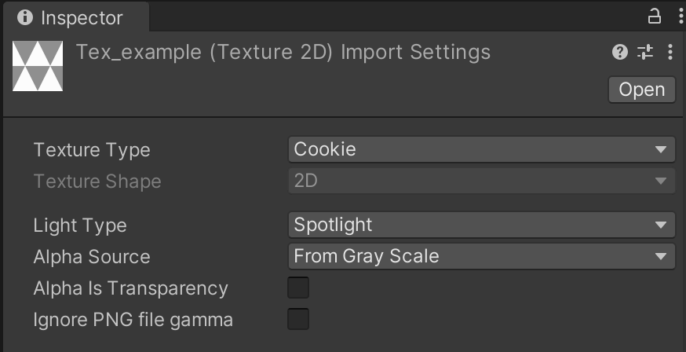Open Inspector panel kebab menu at tab bar
Viewport: 686px width, 352px height.
(681, 16)
